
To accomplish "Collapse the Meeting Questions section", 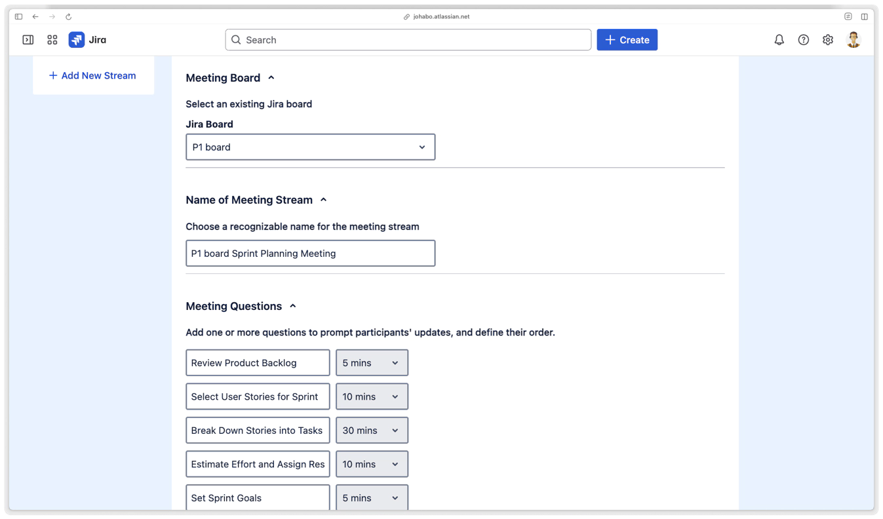I will click(293, 306).
